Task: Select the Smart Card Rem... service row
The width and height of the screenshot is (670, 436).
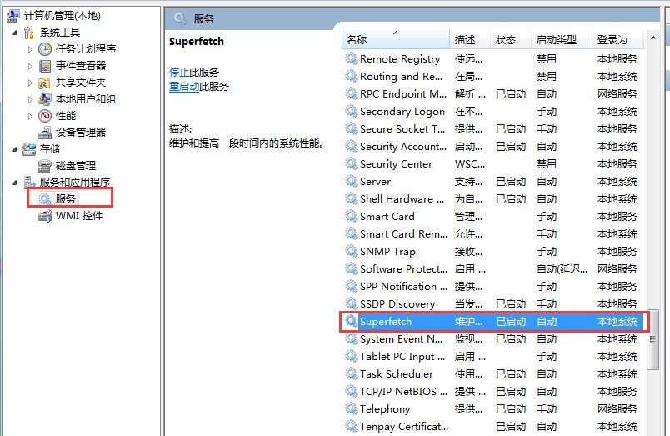Action: click(492, 233)
